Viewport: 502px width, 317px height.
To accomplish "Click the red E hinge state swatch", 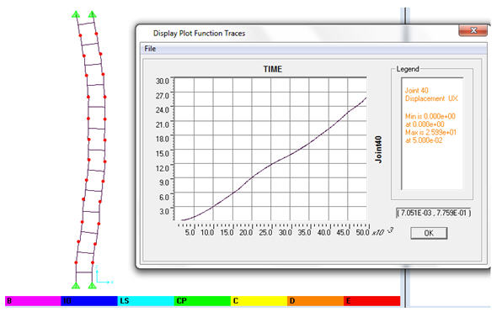I will (371, 301).
